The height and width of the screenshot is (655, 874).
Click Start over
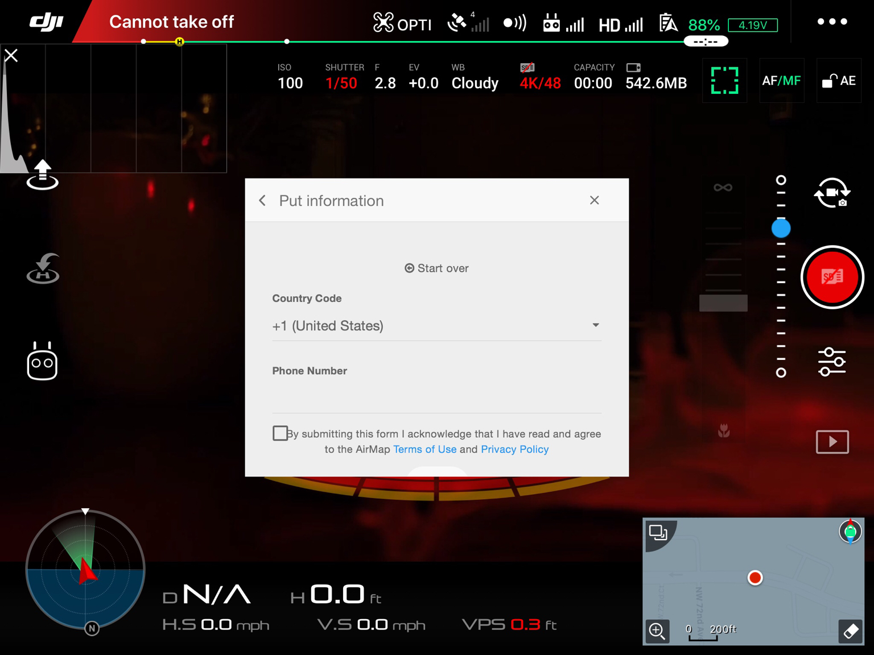pyautogui.click(x=436, y=268)
